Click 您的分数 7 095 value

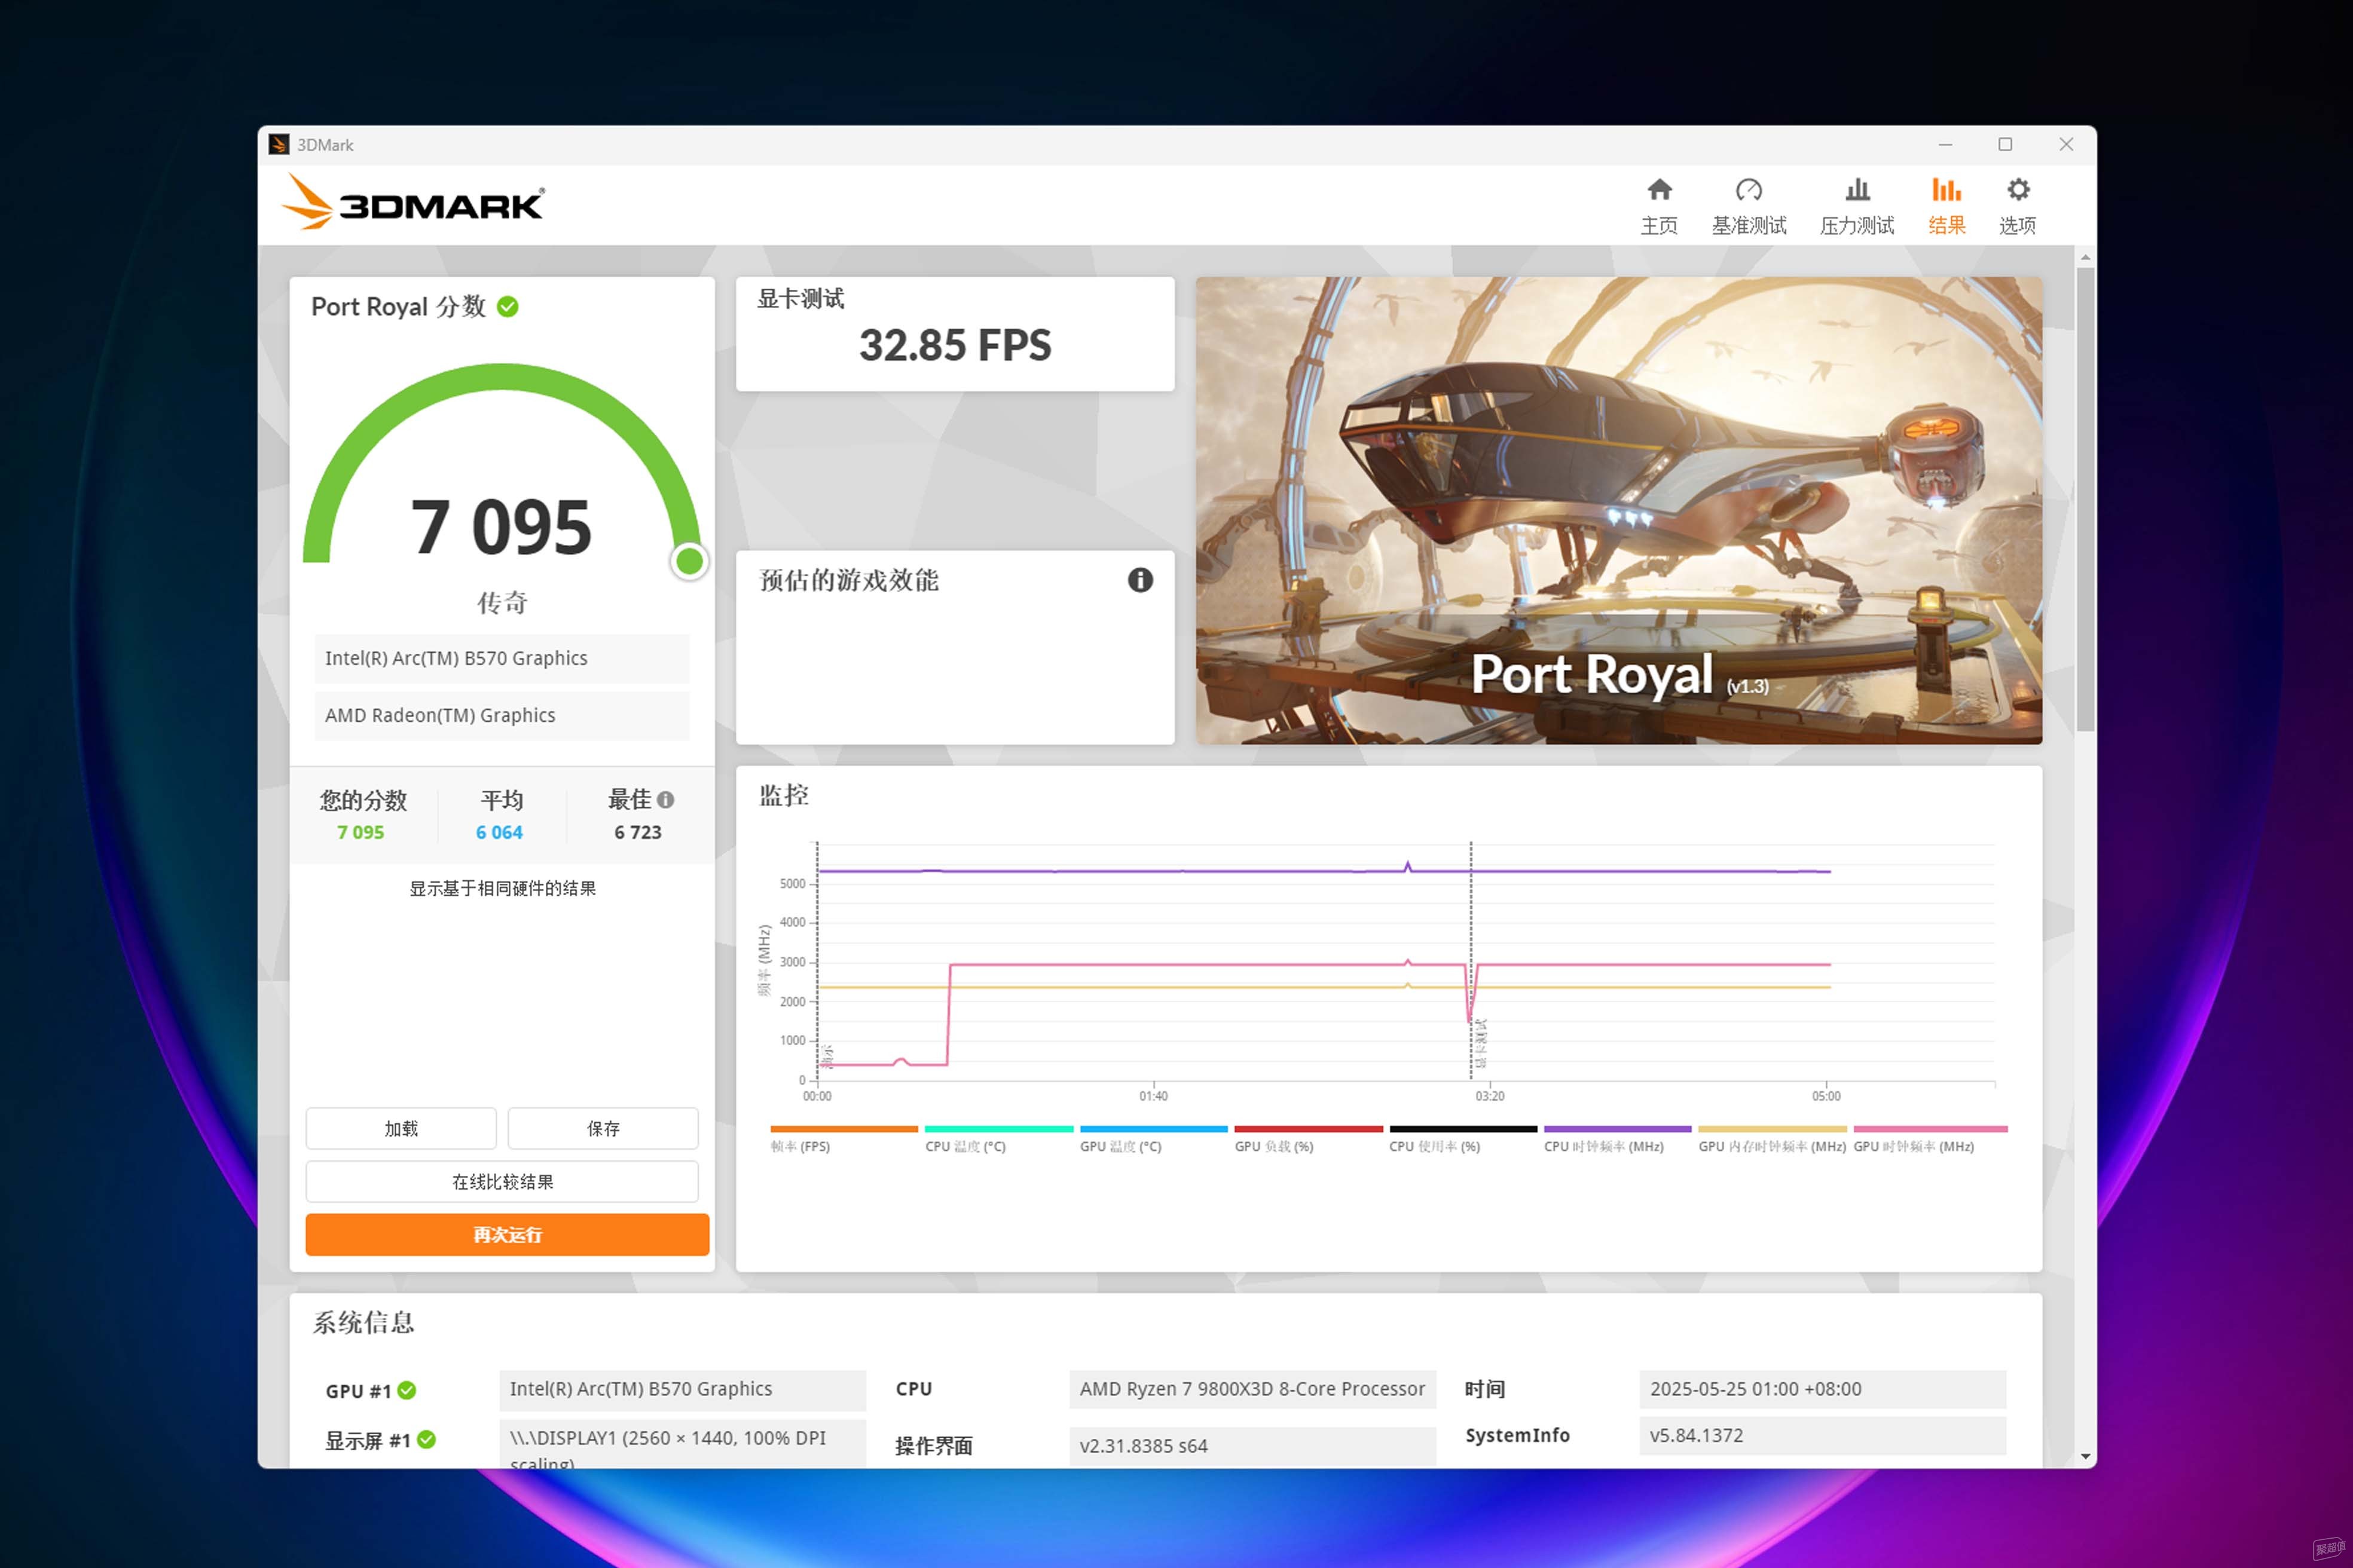[360, 832]
